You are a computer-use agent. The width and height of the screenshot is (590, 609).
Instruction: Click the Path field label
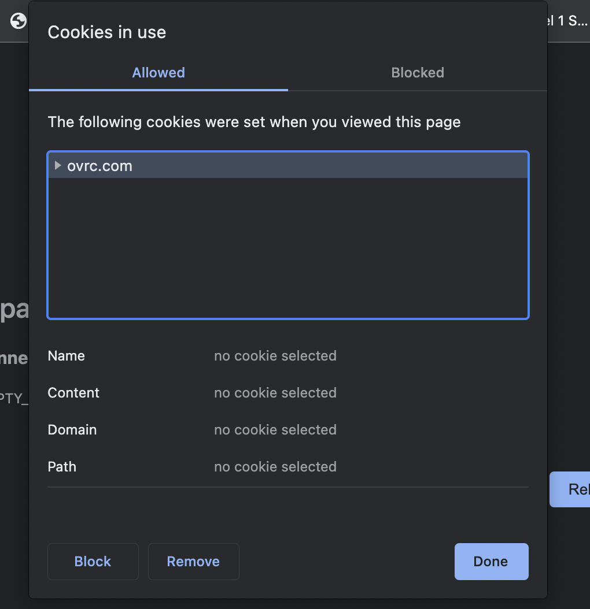pos(62,467)
